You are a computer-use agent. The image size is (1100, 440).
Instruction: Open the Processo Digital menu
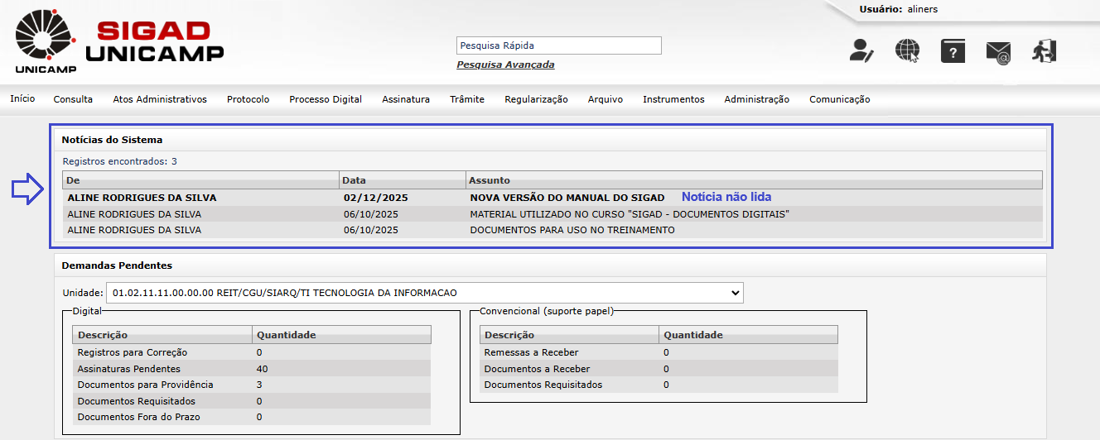click(326, 99)
